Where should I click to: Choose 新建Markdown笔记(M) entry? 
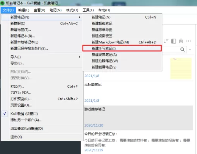[x=122, y=42]
